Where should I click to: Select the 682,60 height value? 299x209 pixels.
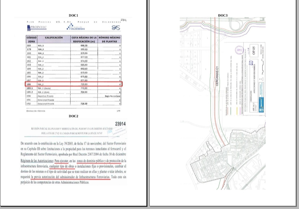[x=84, y=69]
